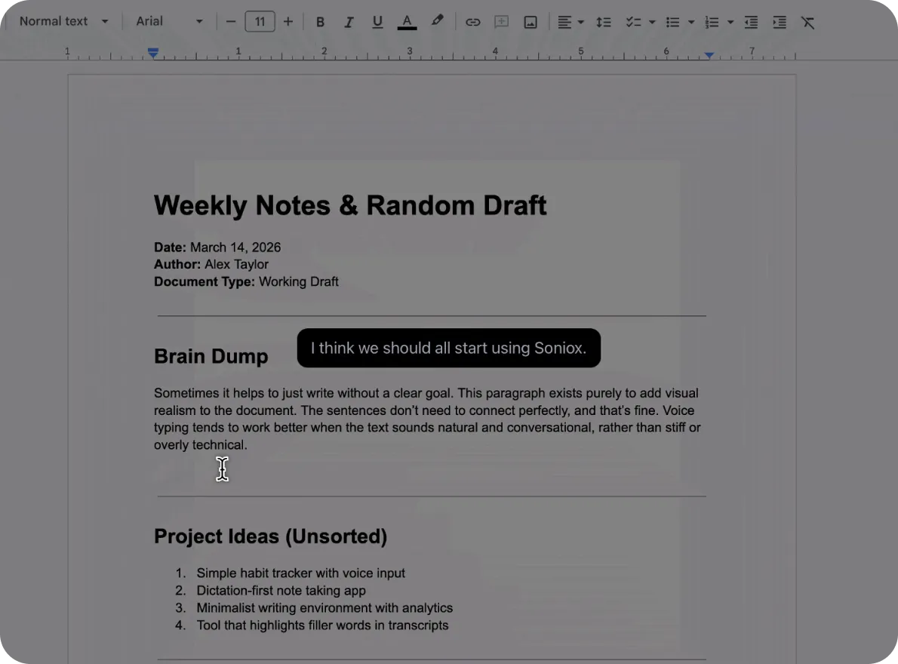Click the add comment icon
This screenshot has height=664, width=898.
point(501,22)
